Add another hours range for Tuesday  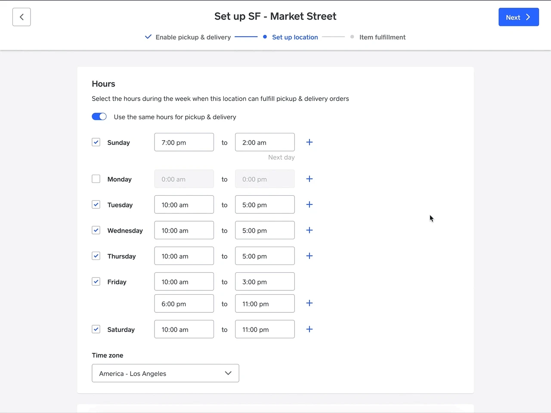pyautogui.click(x=310, y=205)
